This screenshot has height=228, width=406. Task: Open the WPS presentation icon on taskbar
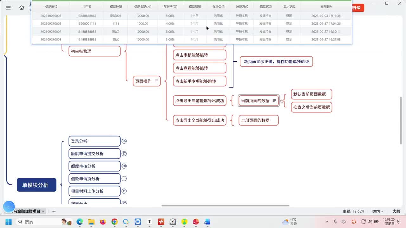point(196,222)
